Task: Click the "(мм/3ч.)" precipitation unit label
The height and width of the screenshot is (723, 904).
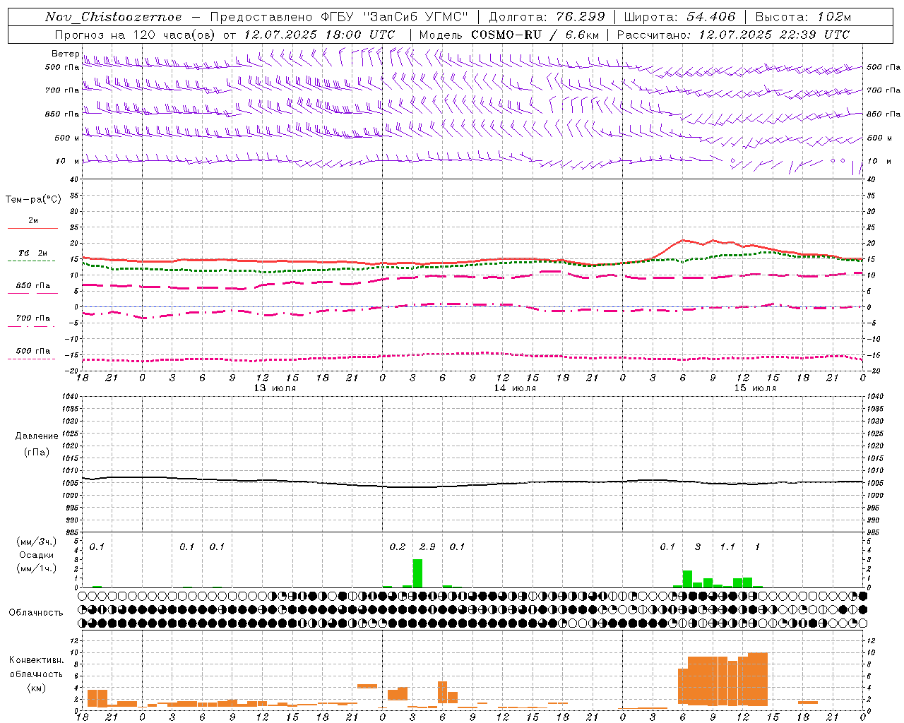Action: point(36,542)
